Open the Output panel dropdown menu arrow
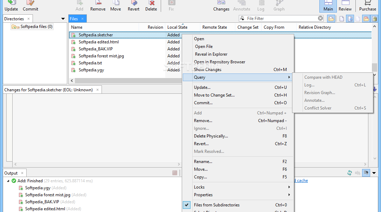This screenshot has height=212, width=381. 374,173
